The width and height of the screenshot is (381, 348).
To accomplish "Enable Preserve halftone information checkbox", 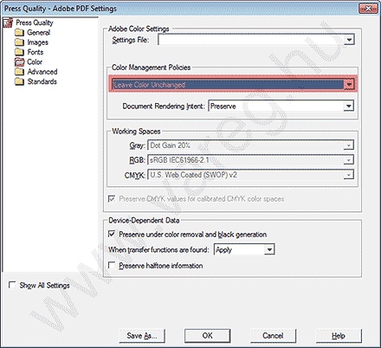I will pyautogui.click(x=112, y=265).
